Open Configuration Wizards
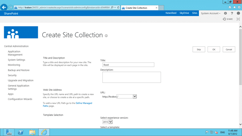Image resolution: width=242 pixels, height=136 pixels. (x=20, y=99)
